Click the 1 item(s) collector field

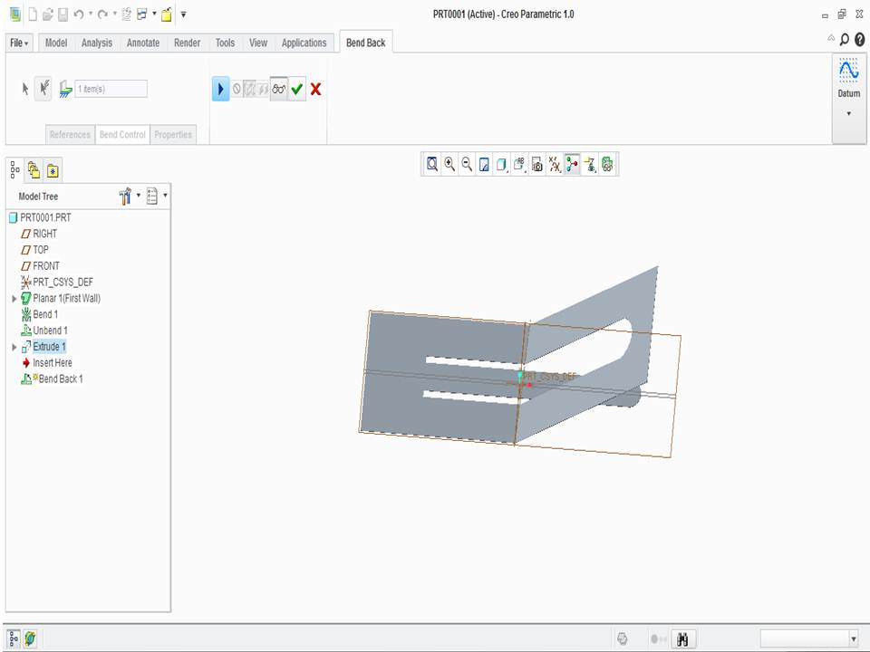[x=111, y=89]
